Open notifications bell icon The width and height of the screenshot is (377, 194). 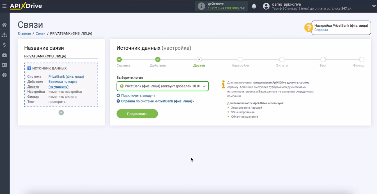pyautogui.click(x=254, y=6)
